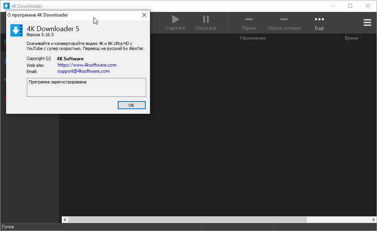The width and height of the screenshot is (377, 231).
Task: Close the 4K Downloader main window
Action: (368, 6)
